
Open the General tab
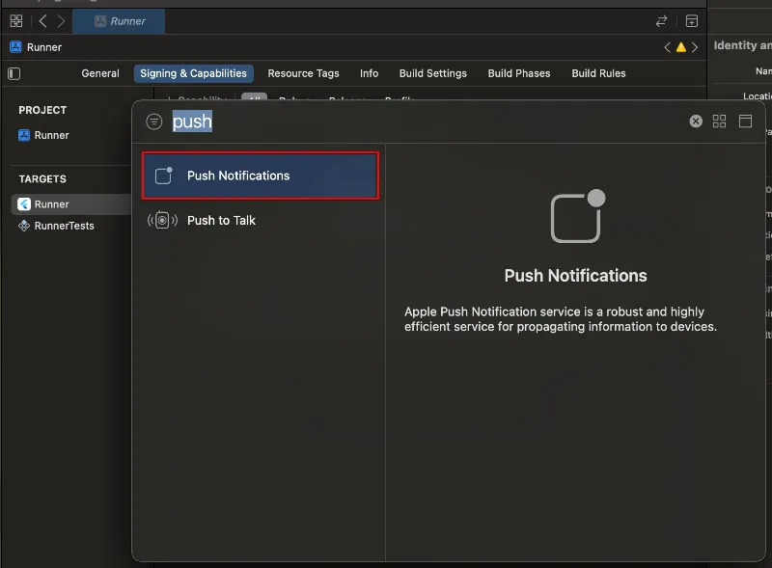[100, 73]
